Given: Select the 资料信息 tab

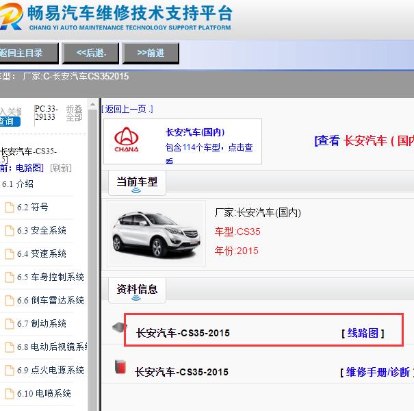Looking at the screenshot, I should pyautogui.click(x=137, y=290).
